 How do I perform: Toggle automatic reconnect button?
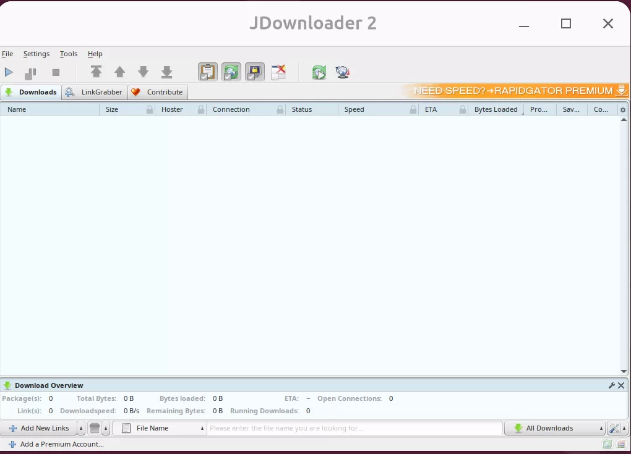pyautogui.click(x=231, y=72)
